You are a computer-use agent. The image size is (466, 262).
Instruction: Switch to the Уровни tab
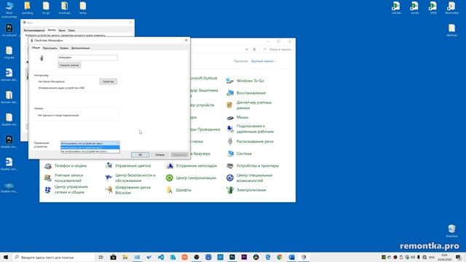64,48
